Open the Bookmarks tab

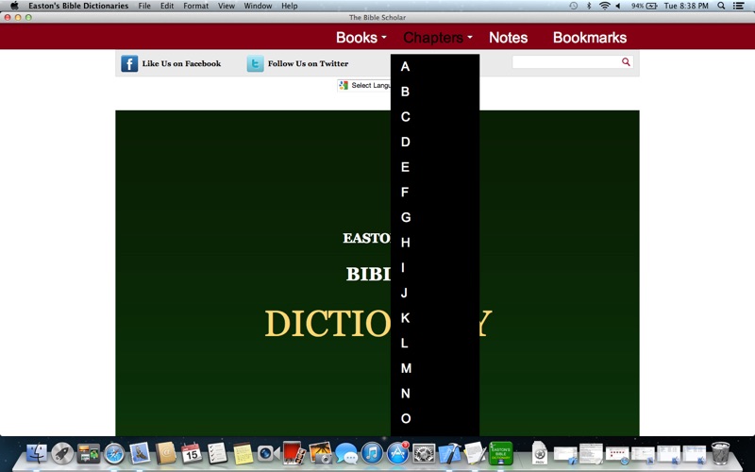589,38
